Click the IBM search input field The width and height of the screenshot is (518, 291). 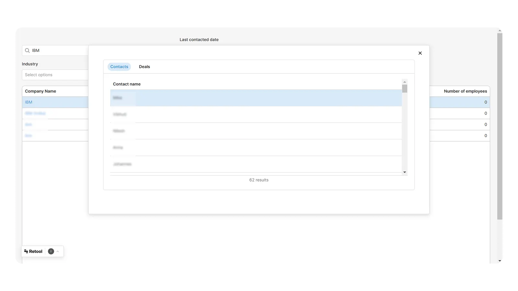point(55,50)
